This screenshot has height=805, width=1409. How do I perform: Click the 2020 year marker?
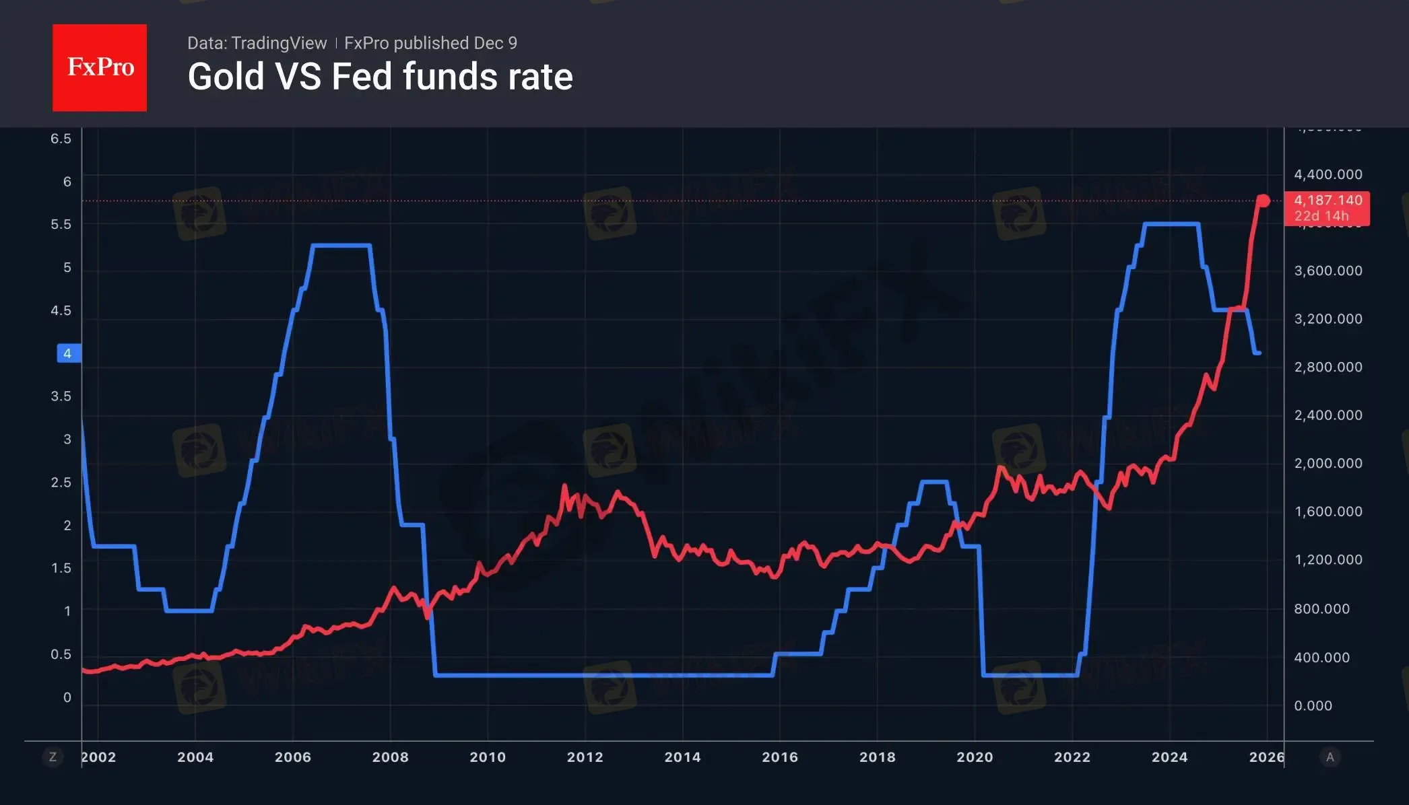coord(975,757)
